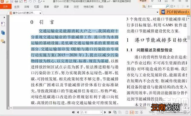This screenshot has height=116, width=191.
Task: Click the PDF转Word button
Action: point(175,12)
